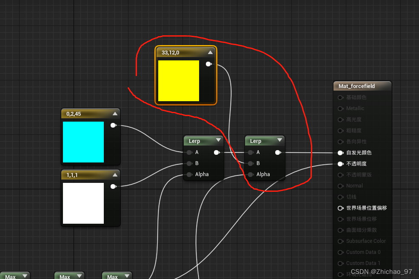The width and height of the screenshot is (419, 279).
Task: Collapse the 0,2,45 node preview
Action: point(115,114)
